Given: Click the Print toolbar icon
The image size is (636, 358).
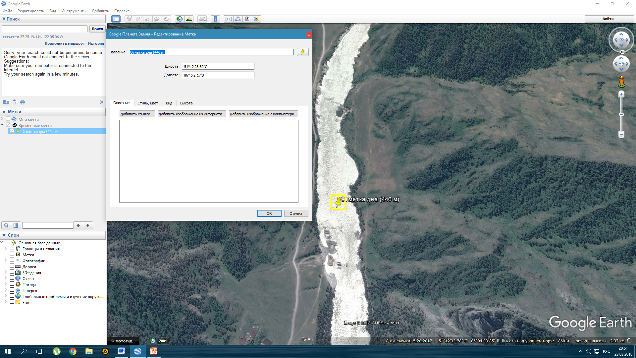Looking at the screenshot, I should pyautogui.click(x=238, y=19).
